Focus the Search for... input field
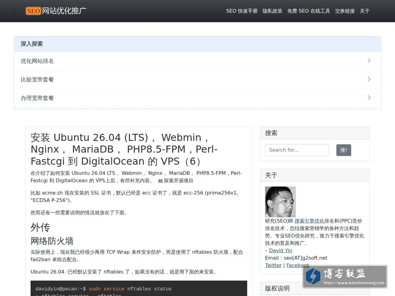 point(297,150)
